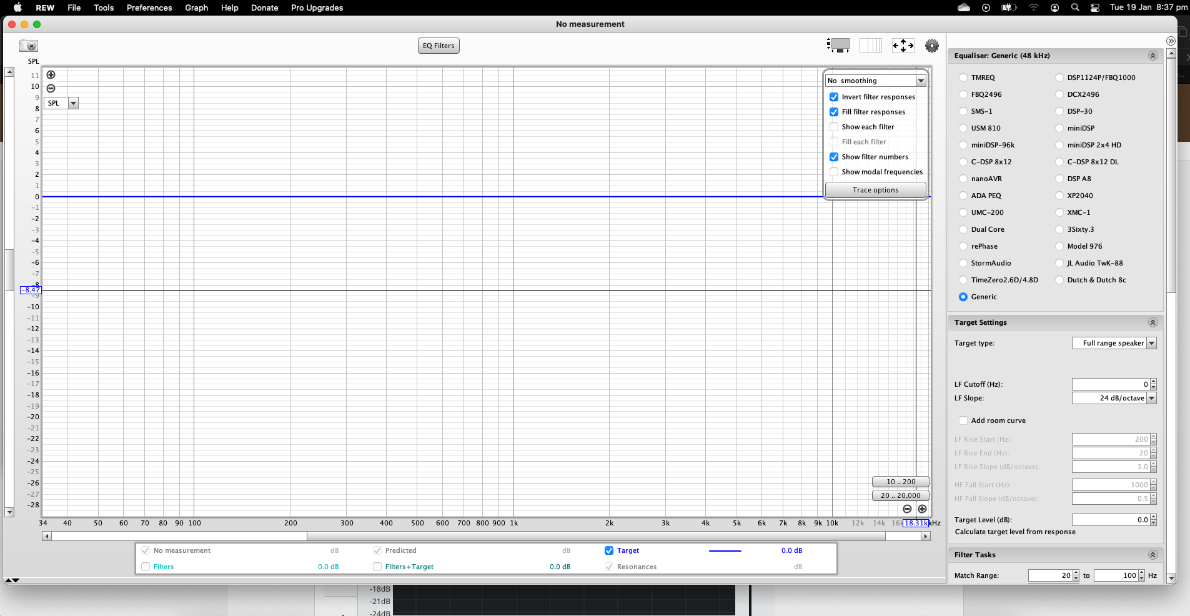Uncheck Invert filter responses
This screenshot has height=616, width=1190.
pyautogui.click(x=834, y=97)
